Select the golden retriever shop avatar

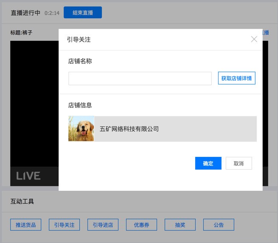[x=81, y=128]
